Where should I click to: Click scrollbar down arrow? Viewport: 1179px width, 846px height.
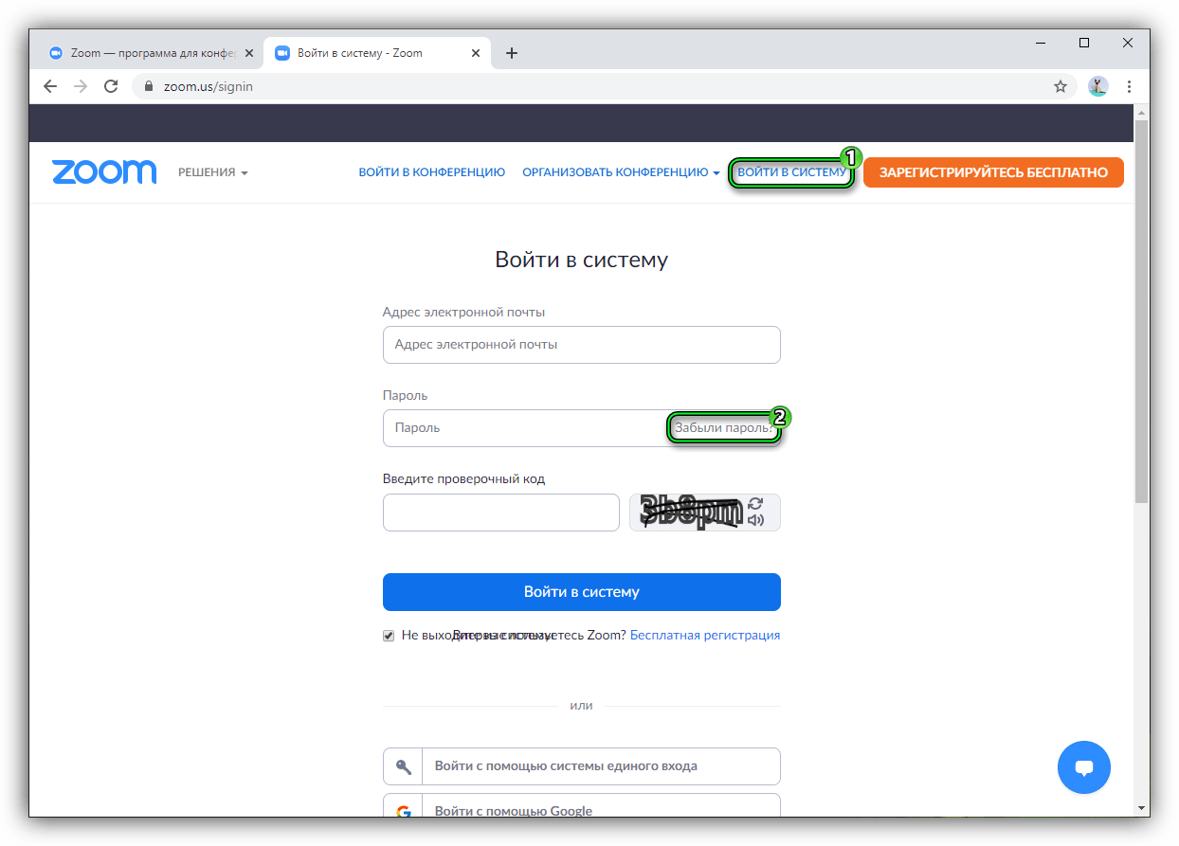1141,808
